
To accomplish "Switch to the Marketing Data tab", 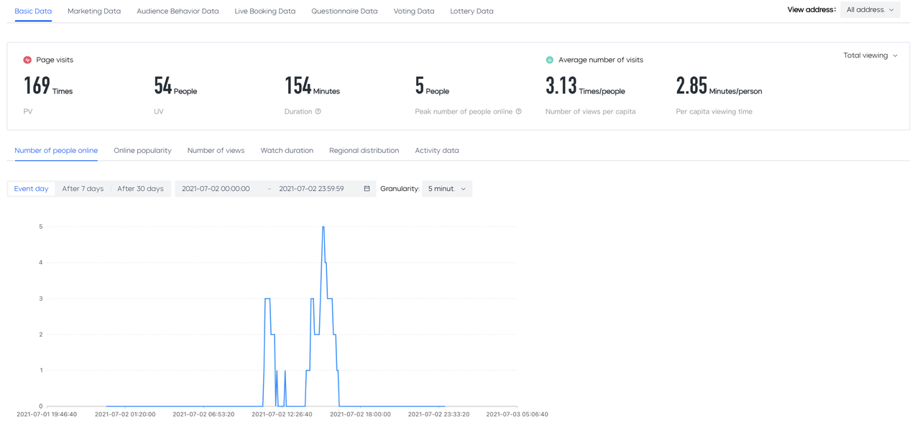I will tap(94, 11).
